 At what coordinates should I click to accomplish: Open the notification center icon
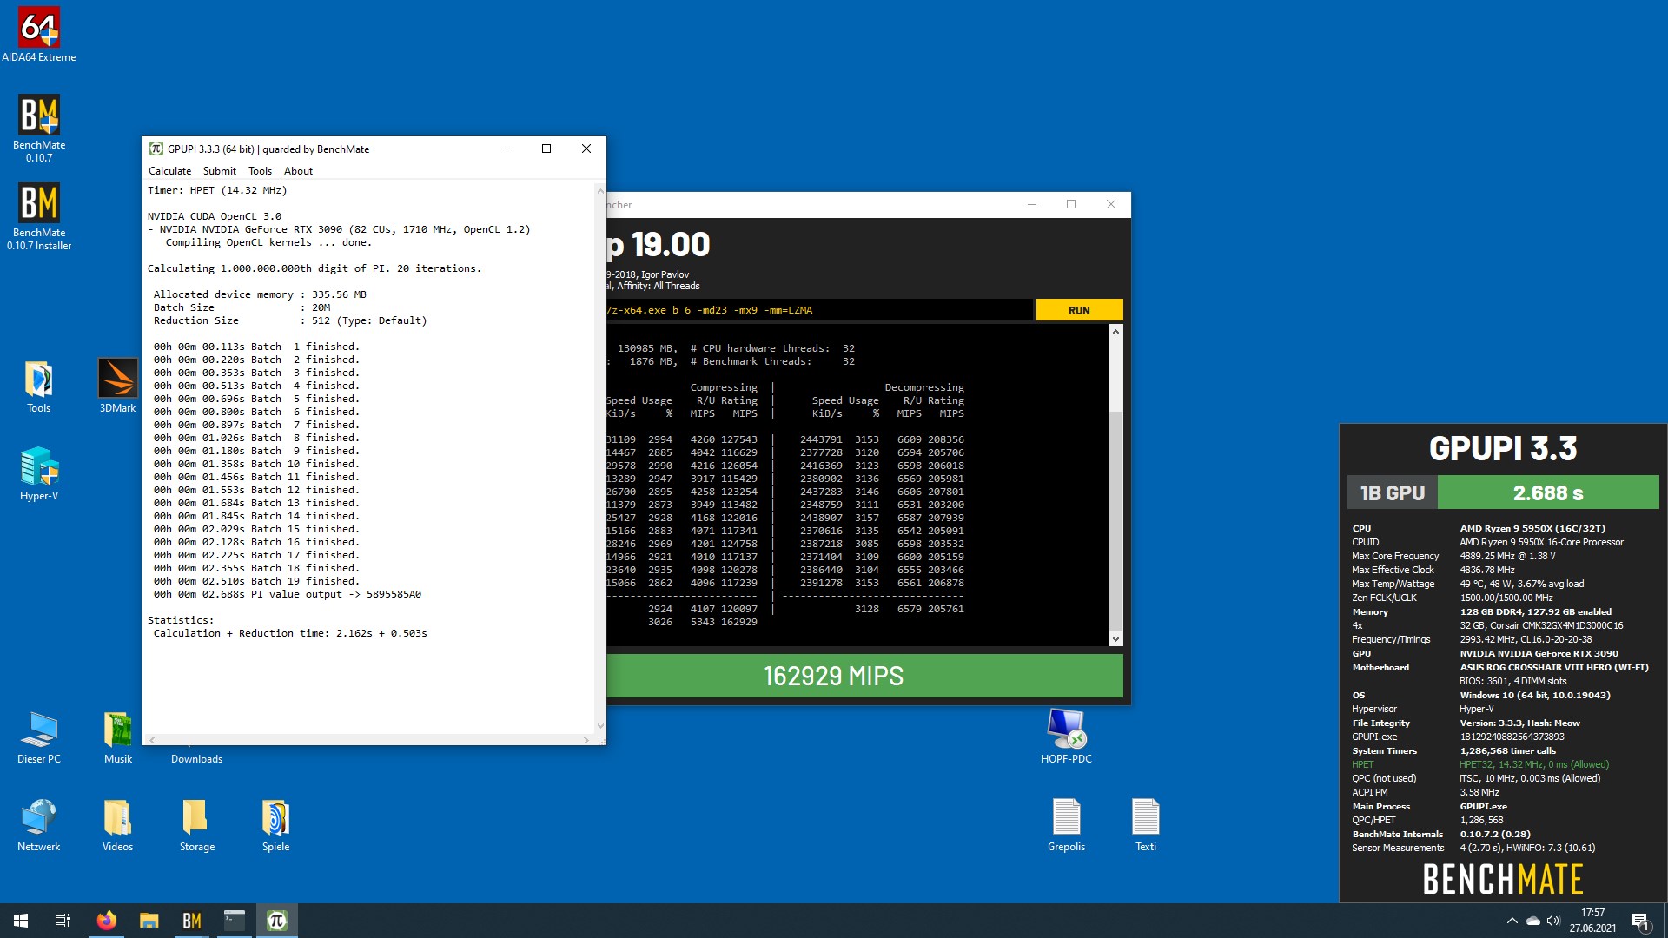click(x=1640, y=921)
